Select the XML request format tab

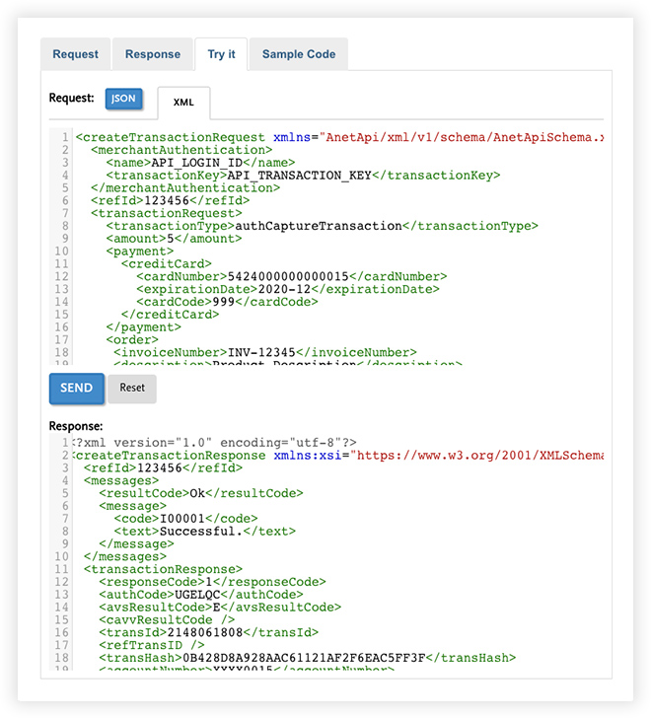183,103
